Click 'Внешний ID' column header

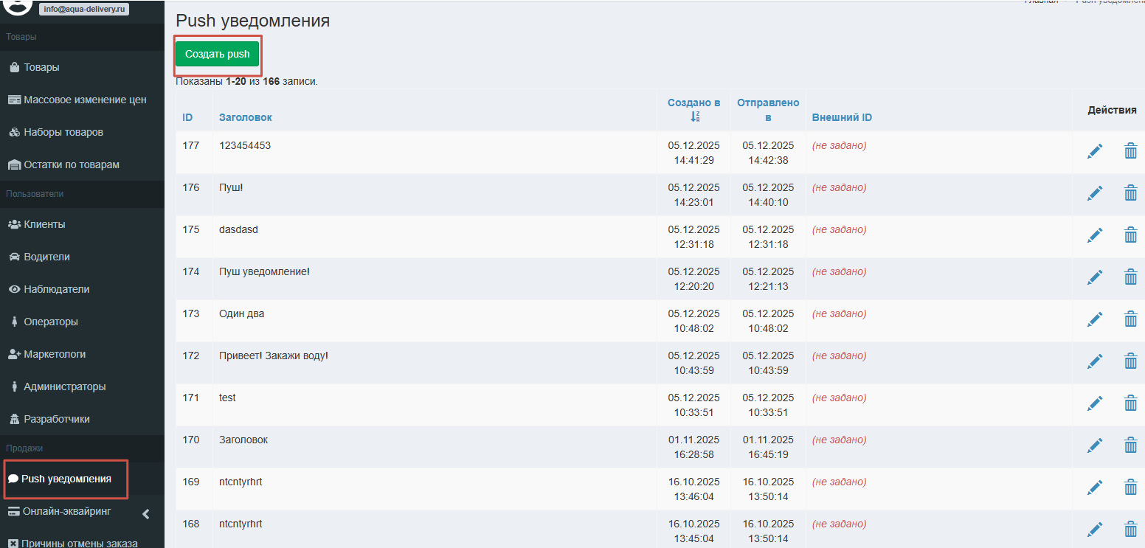842,117
